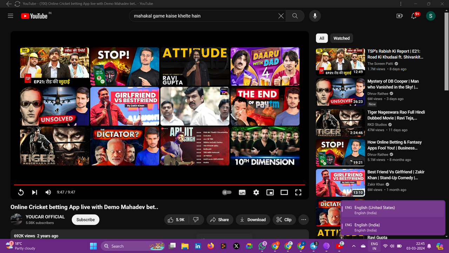Enter full screen mode
The width and height of the screenshot is (449, 253).
tap(298, 192)
